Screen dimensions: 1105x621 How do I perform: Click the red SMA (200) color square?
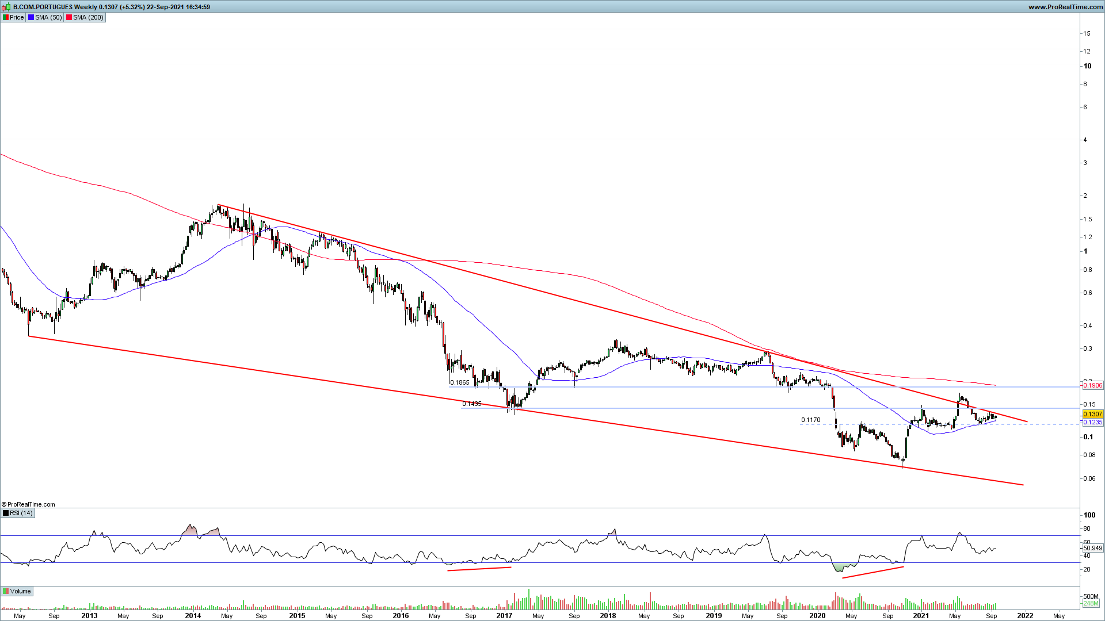click(69, 17)
